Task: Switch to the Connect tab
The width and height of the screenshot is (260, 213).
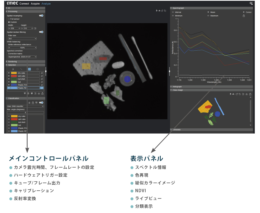Action: [24, 3]
